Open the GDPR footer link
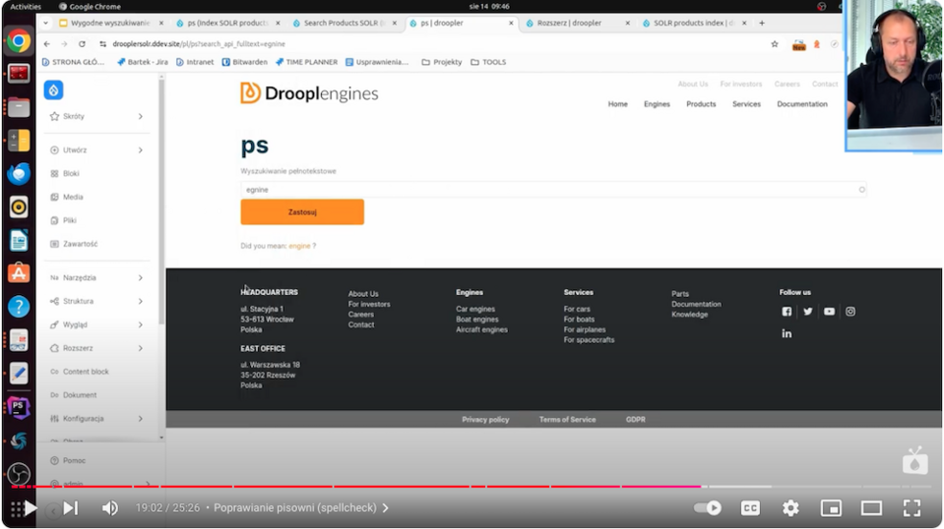The height and width of the screenshot is (529, 944). (x=635, y=420)
